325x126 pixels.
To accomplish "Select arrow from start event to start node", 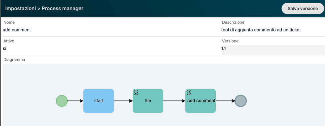I will [x=75, y=101].
